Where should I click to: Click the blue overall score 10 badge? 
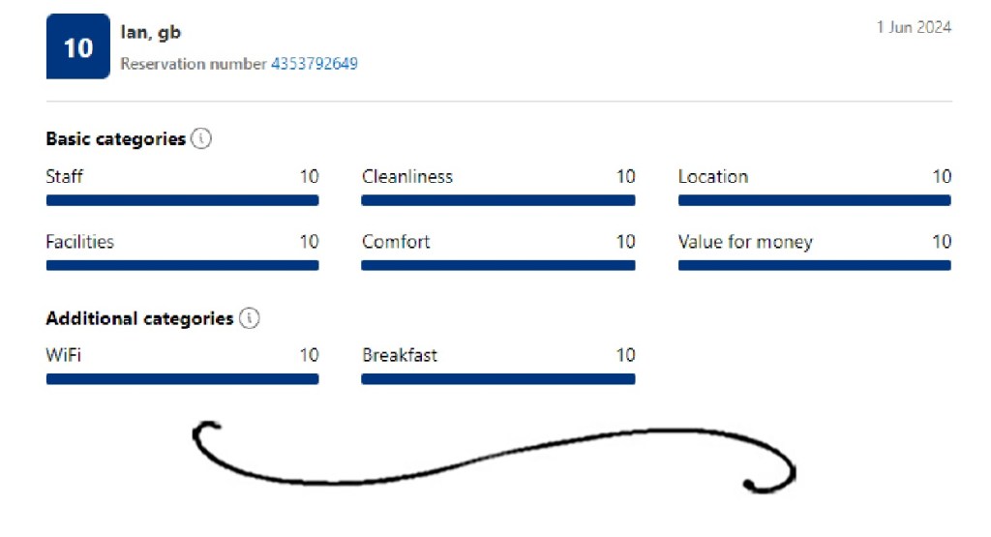[77, 46]
